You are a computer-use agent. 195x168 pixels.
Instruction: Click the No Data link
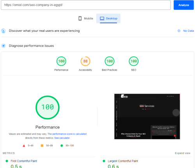188,31
